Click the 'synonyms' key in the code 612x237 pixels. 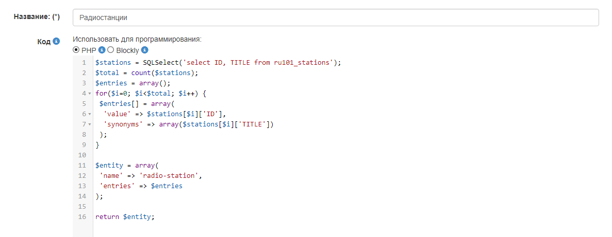[123, 124]
